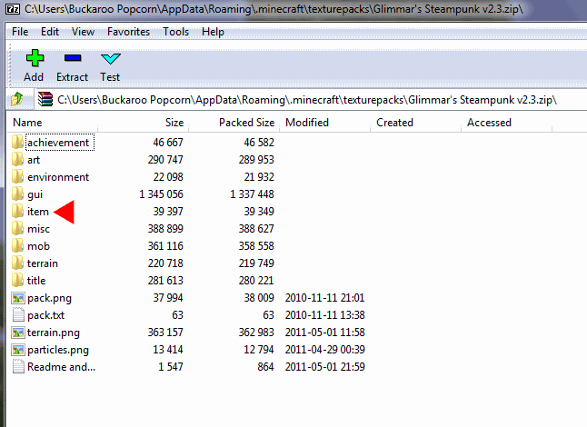Screen dimensions: 587x427
Task: Select the achievement folder name
Action: [x=58, y=143]
